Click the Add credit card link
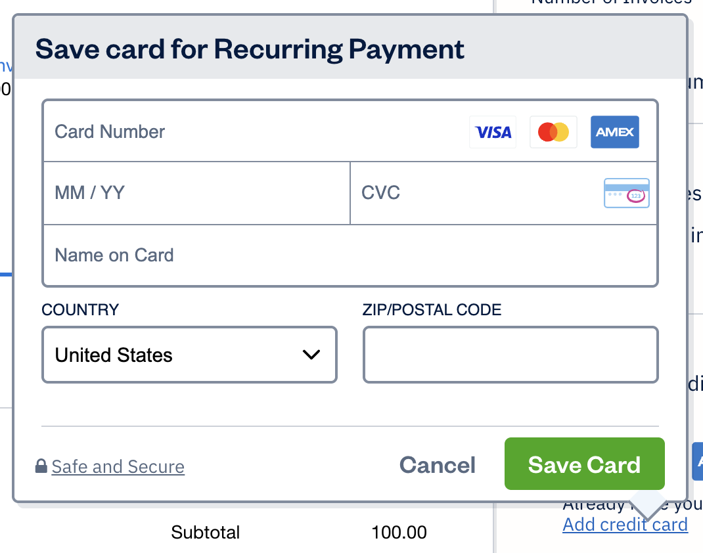This screenshot has width=703, height=553. point(625,524)
